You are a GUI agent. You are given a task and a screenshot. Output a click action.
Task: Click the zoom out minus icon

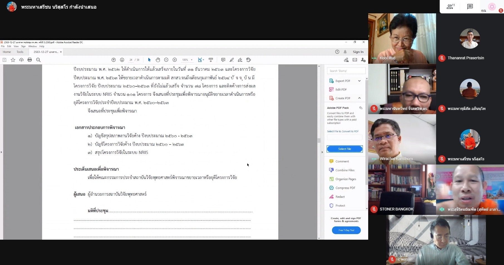coord(166,60)
